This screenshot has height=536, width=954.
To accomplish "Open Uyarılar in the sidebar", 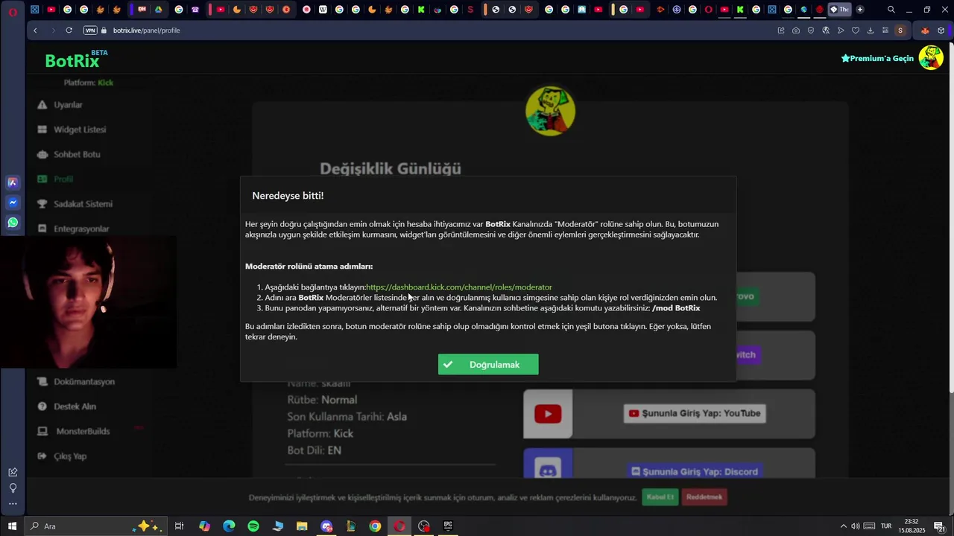I will click(68, 105).
